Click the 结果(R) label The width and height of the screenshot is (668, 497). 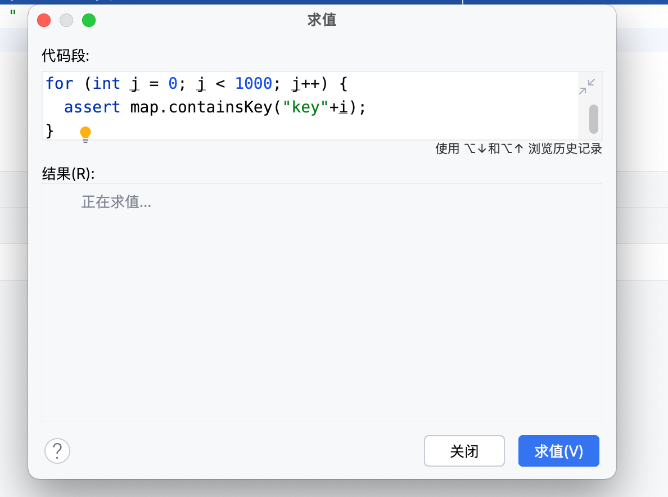click(68, 174)
